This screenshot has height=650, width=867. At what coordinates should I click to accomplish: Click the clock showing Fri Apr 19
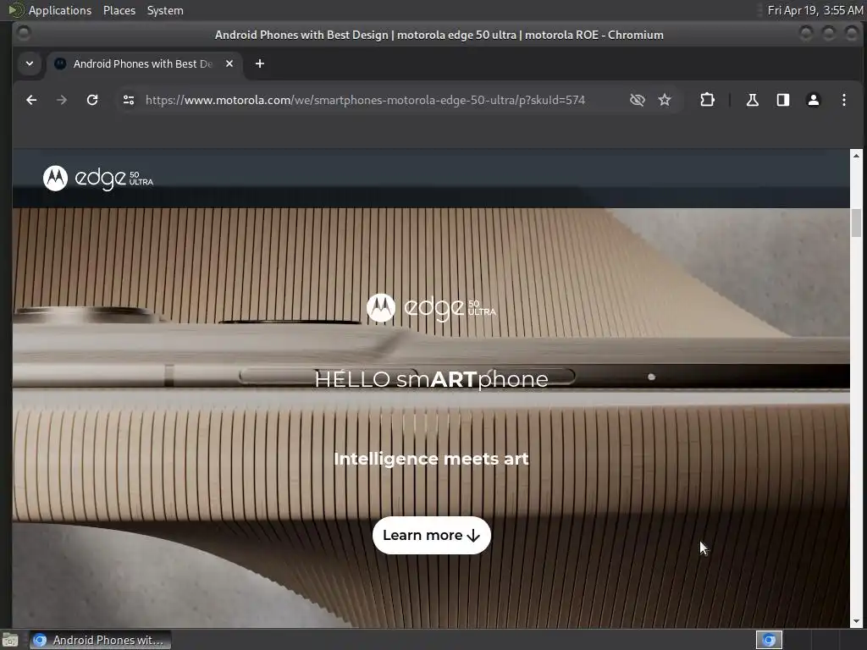(815, 10)
